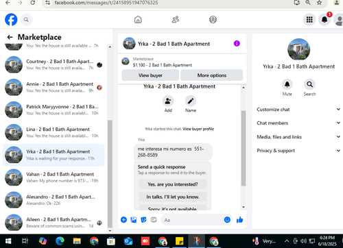Viewport: 343px width, 248px height.
Task: Open the Groups icon in top navigation
Action: (213, 20)
